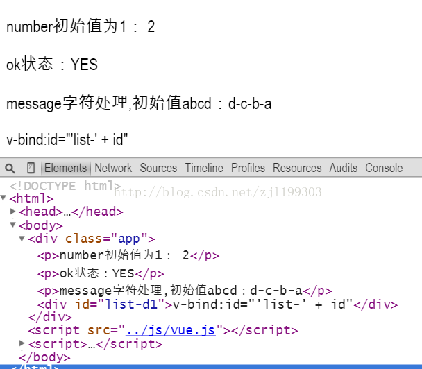Click the "app" class attribute value
Viewport: 422px width, 369px height.
(x=129, y=239)
